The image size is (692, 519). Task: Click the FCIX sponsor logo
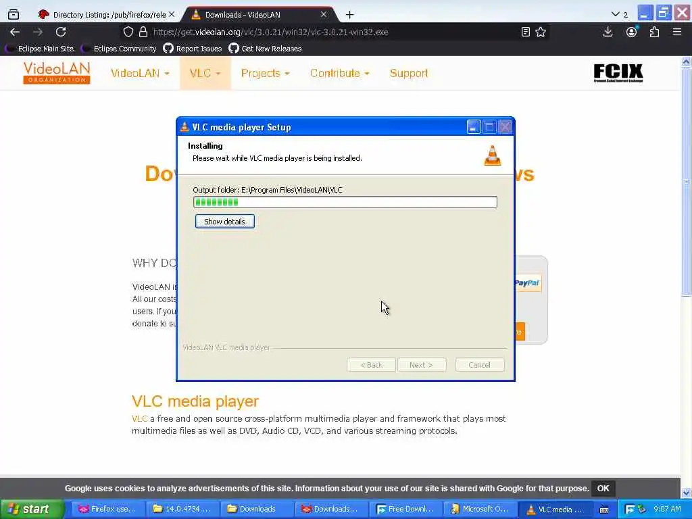click(618, 73)
